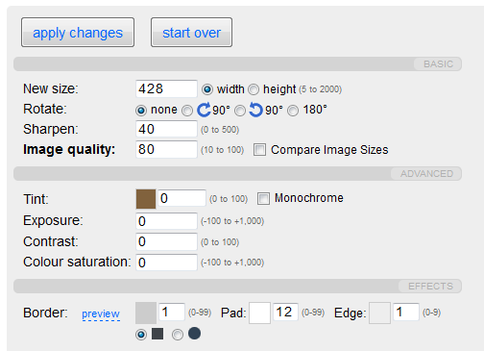Open the gray Border color swatch
Viewport: 484px width, 351px height.
pos(146,313)
